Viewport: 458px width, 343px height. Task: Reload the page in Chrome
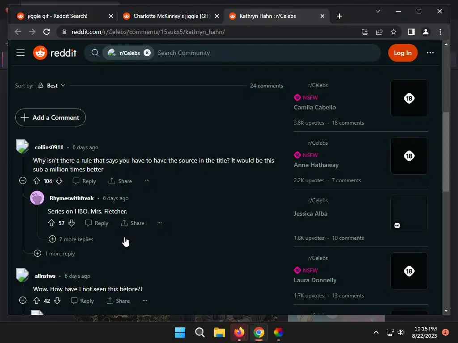tap(47, 32)
